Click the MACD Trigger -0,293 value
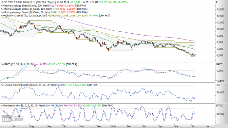Image resolution: width=228 pixels, height=128 pixels. [39, 64]
